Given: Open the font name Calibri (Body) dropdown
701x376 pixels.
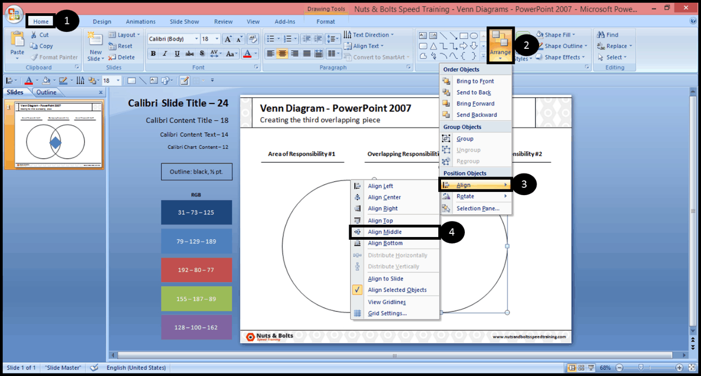Looking at the screenshot, I should coord(196,39).
